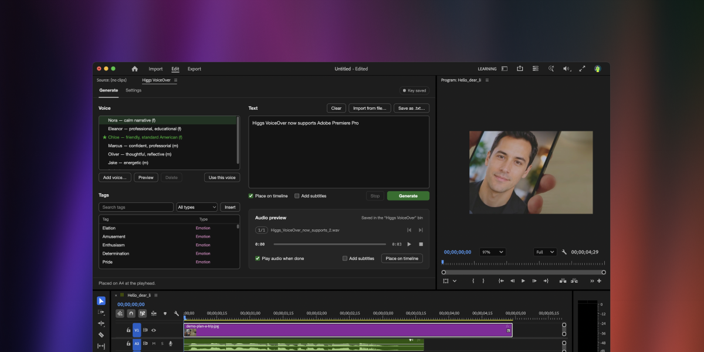Toggle timeline Snap magnet button
704x352 pixels.
pyautogui.click(x=131, y=313)
